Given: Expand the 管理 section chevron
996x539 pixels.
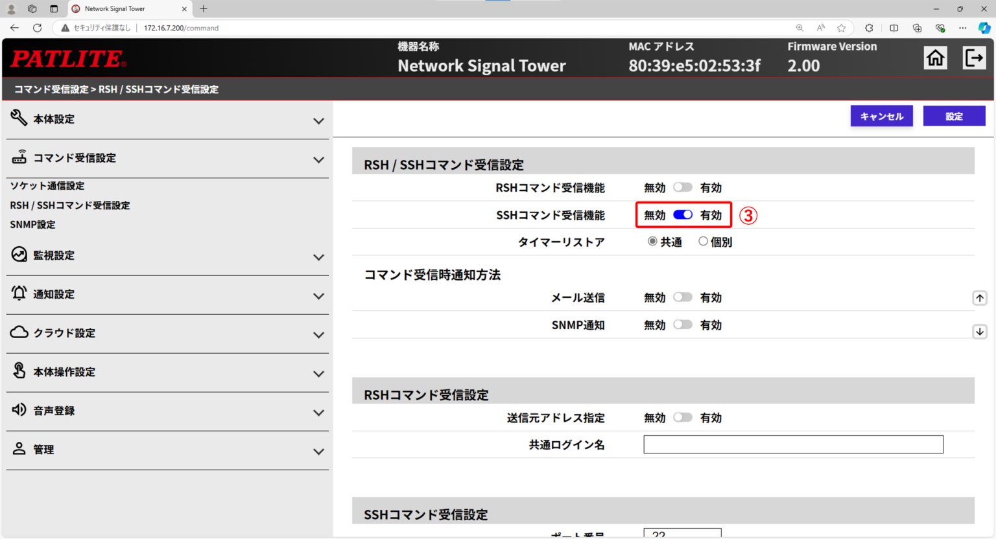Looking at the screenshot, I should pyautogui.click(x=318, y=452).
